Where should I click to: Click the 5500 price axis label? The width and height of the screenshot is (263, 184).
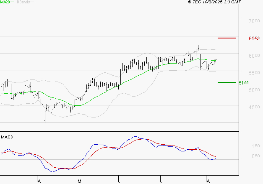(x=254, y=73)
